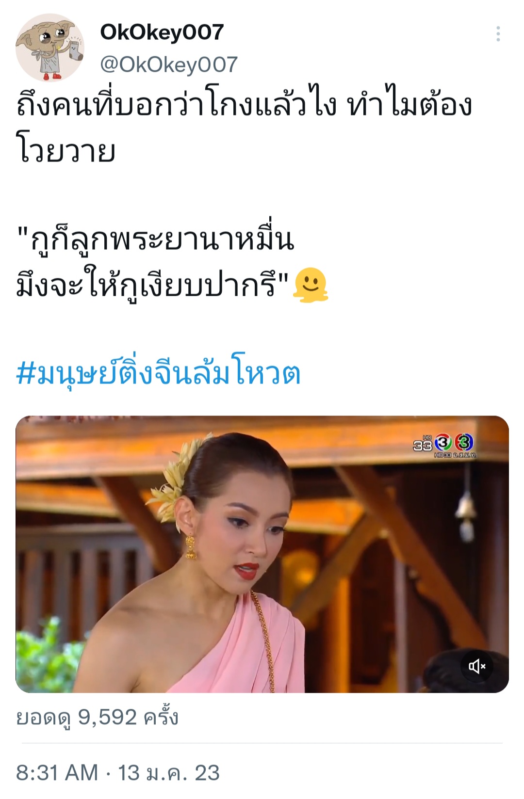Play the embedded video clip

(262, 554)
